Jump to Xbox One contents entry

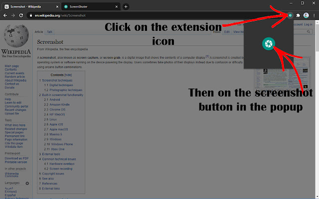pos(54,149)
